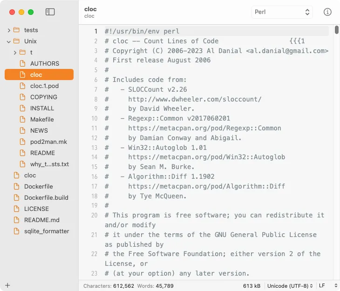Open the README file in Unix folder

tap(39, 153)
